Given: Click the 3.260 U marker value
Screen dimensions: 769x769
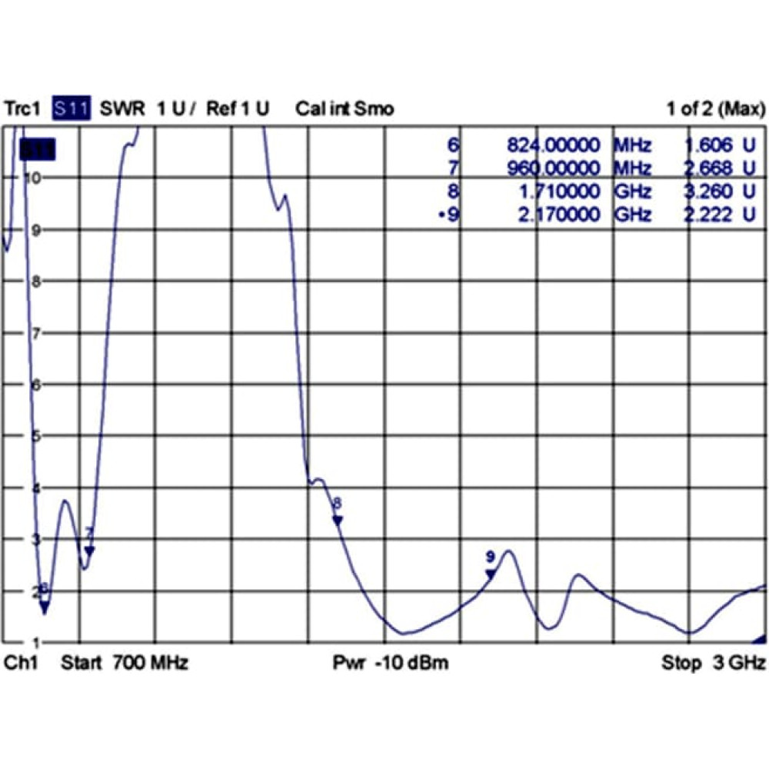Looking at the screenshot, I should [720, 191].
